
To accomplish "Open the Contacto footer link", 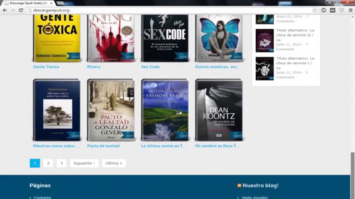I will [x=42, y=197].
